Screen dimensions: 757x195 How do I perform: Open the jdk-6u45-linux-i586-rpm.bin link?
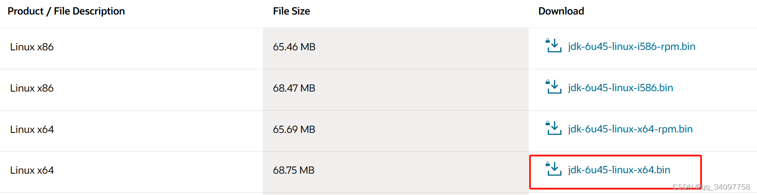tap(631, 46)
